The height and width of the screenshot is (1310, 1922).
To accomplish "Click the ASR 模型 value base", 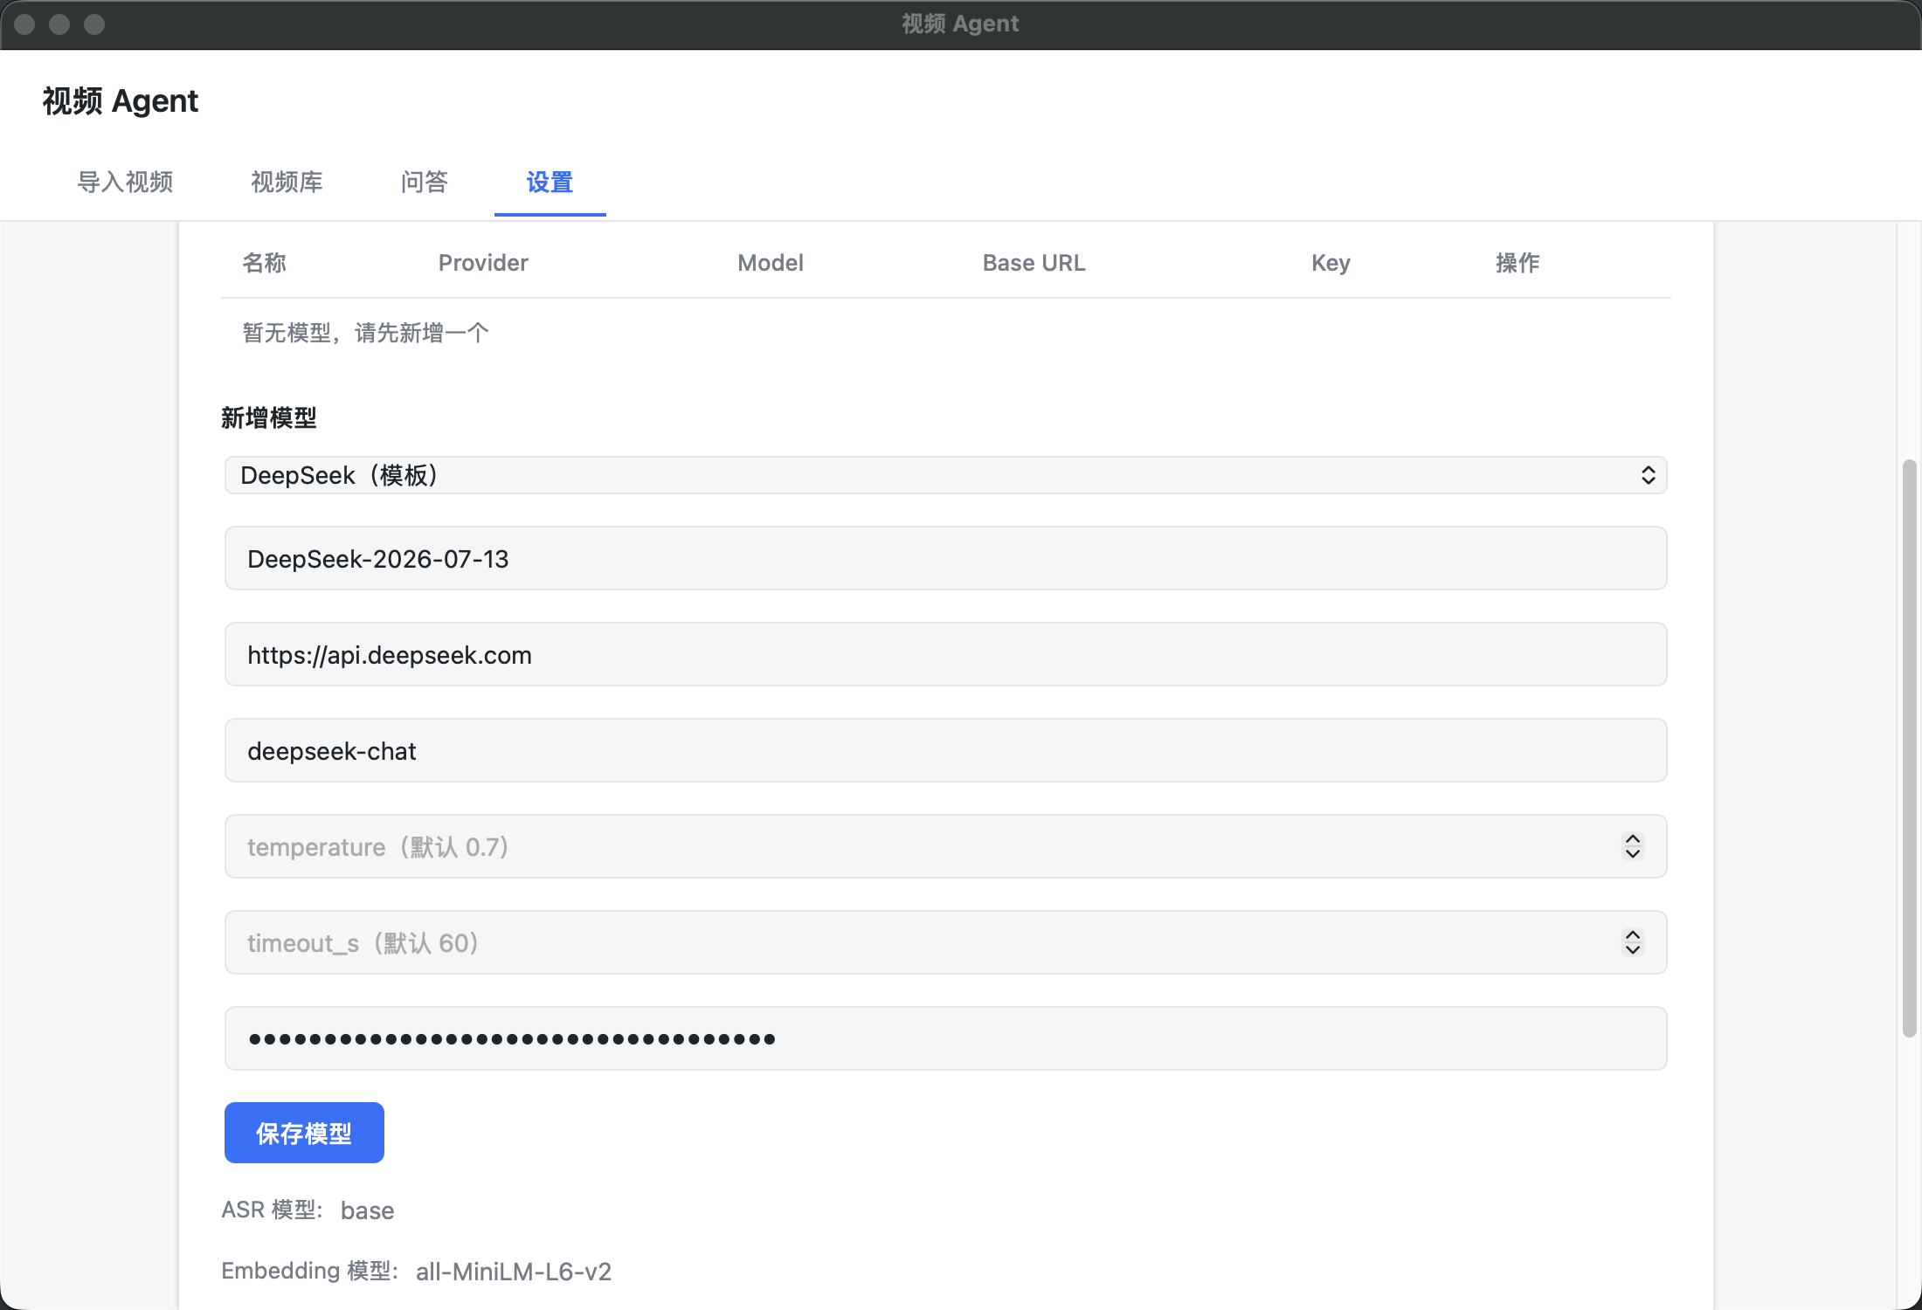I will [x=368, y=1210].
